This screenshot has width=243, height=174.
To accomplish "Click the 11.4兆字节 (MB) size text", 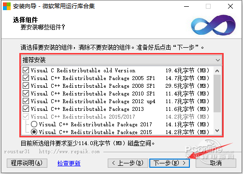I will click(187, 94).
